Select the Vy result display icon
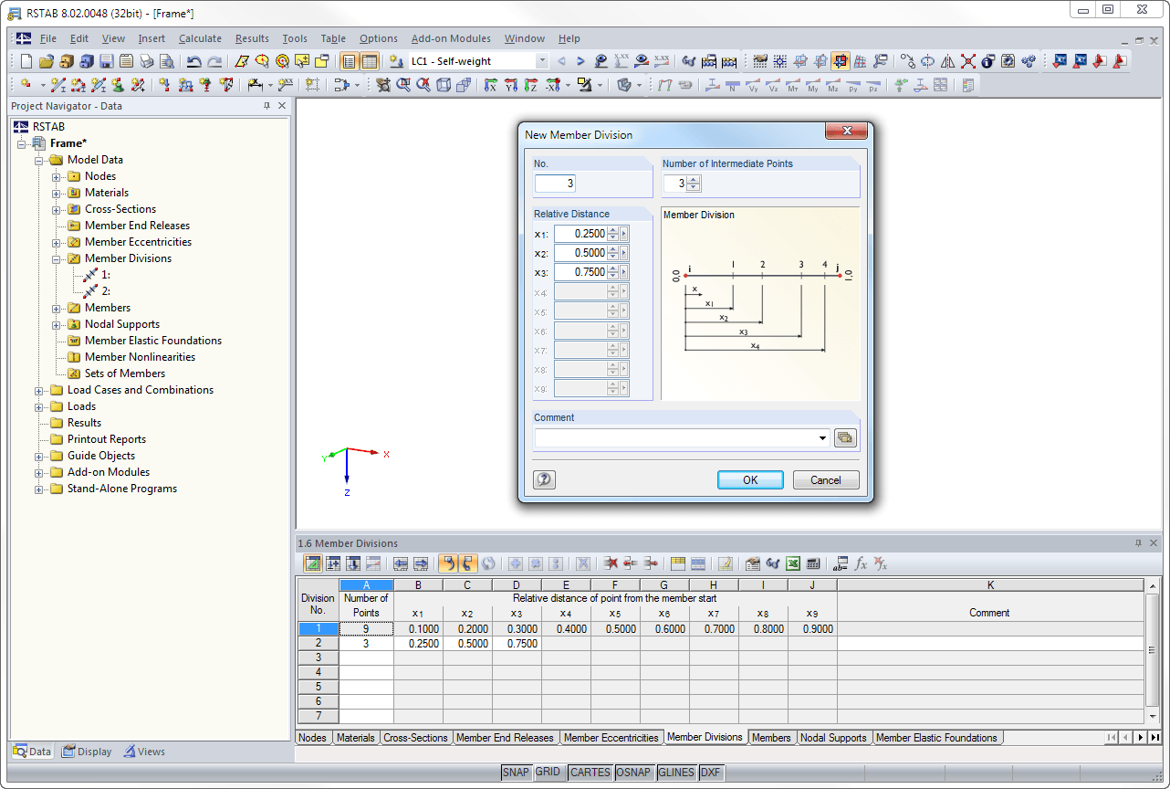The image size is (1170, 789). click(x=751, y=84)
